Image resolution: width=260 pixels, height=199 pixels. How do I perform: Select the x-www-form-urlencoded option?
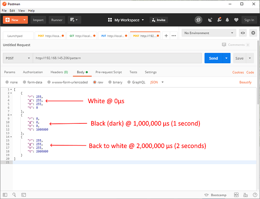[x=67, y=82]
